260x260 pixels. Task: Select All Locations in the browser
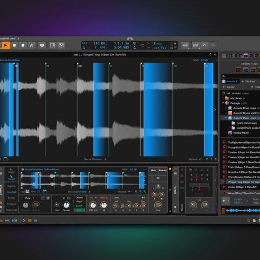233,93
